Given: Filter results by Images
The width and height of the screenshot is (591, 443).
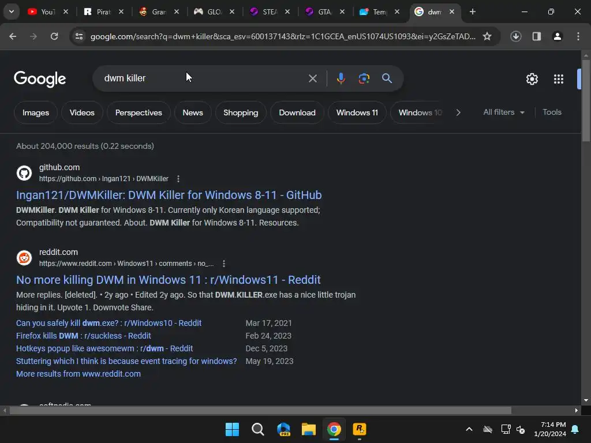Looking at the screenshot, I should 36,112.
